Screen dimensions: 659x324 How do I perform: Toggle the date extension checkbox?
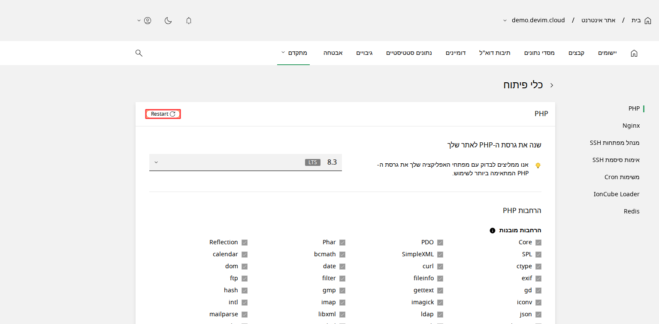click(x=342, y=267)
